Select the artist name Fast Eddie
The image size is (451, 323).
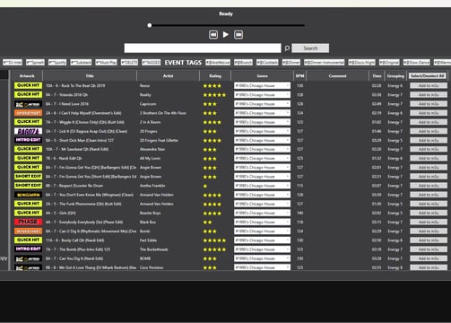point(148,240)
